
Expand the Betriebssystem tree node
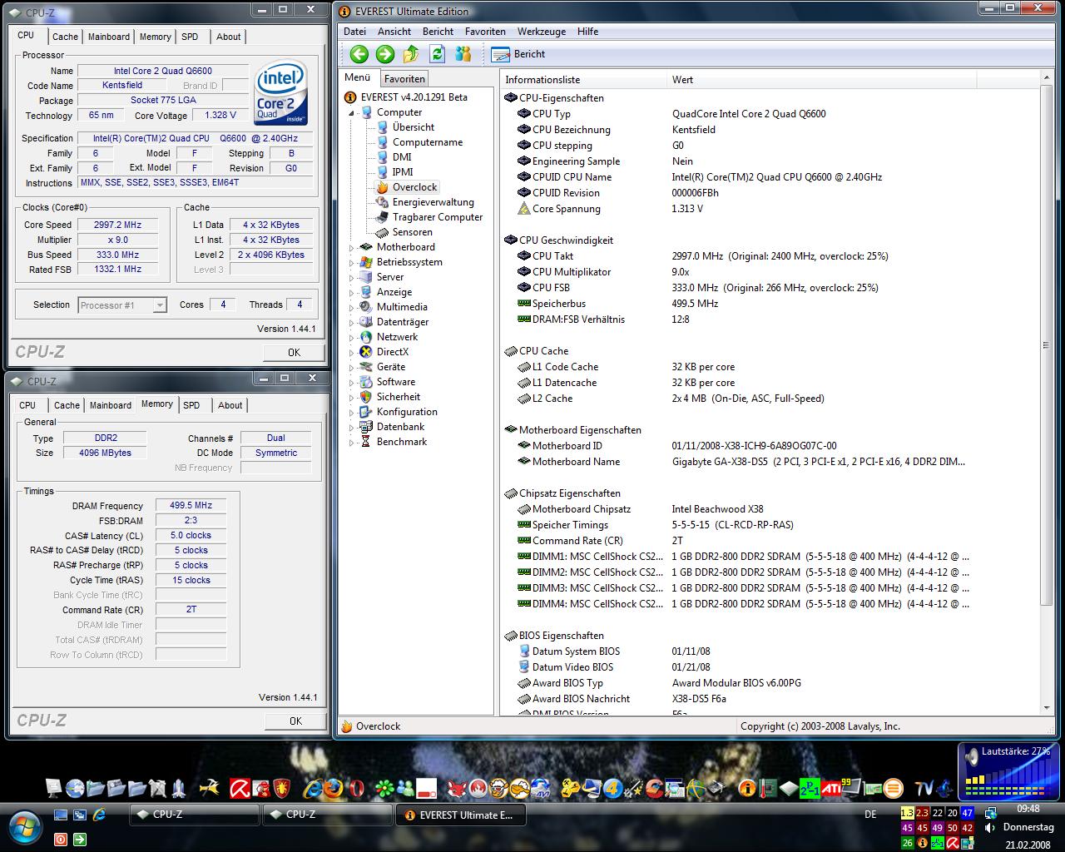(351, 262)
